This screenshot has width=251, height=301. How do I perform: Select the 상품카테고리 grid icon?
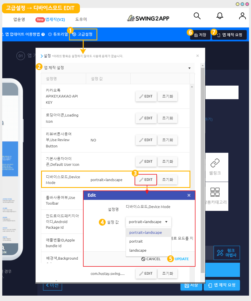[x=215, y=192]
